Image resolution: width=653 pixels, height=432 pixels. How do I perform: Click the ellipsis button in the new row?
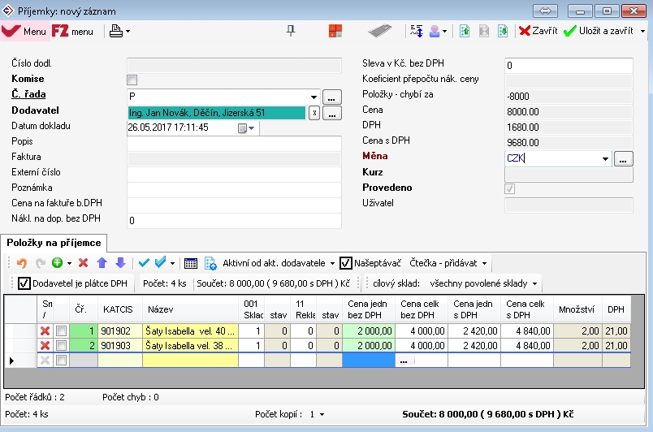tap(404, 361)
